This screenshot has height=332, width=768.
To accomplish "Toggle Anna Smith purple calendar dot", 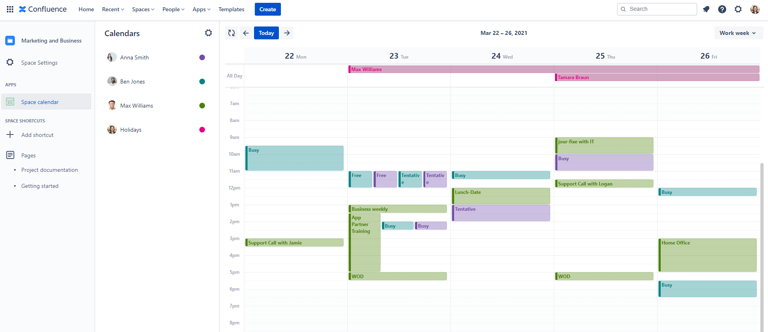I will coord(202,57).
